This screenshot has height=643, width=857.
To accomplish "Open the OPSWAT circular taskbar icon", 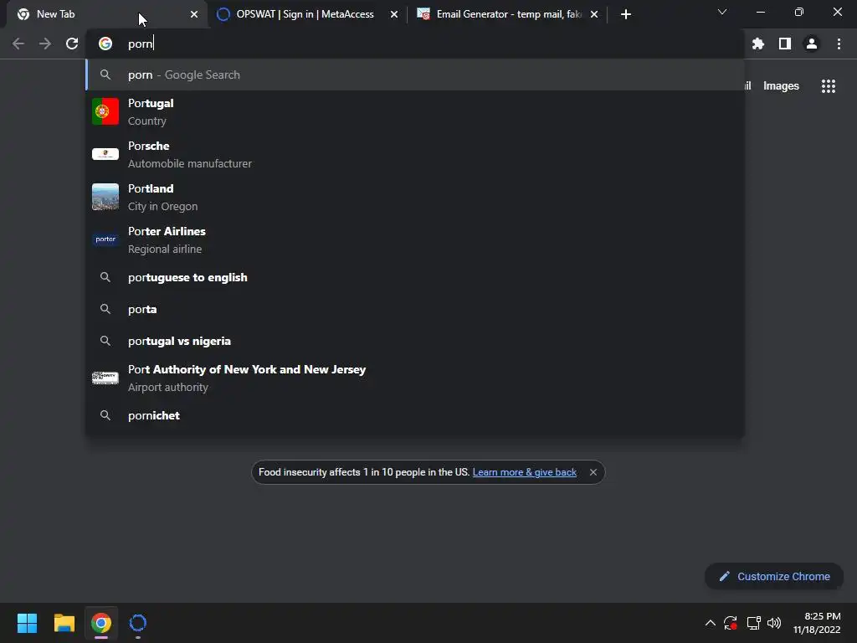I will [138, 623].
